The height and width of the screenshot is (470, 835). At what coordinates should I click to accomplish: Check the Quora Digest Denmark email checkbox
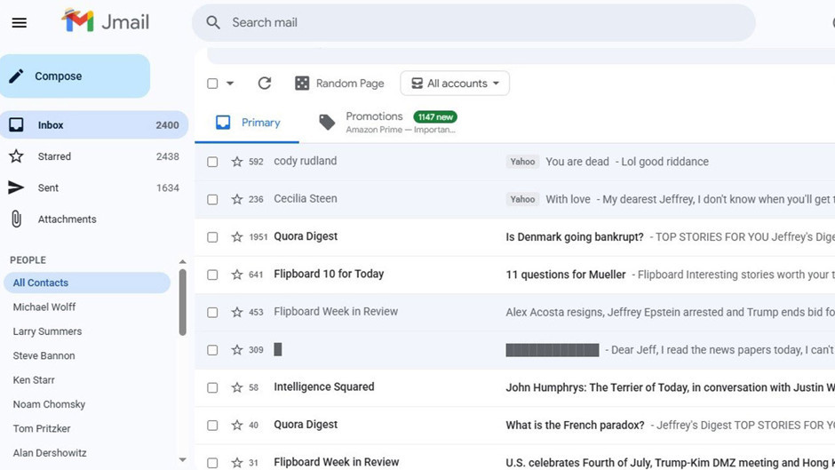212,237
